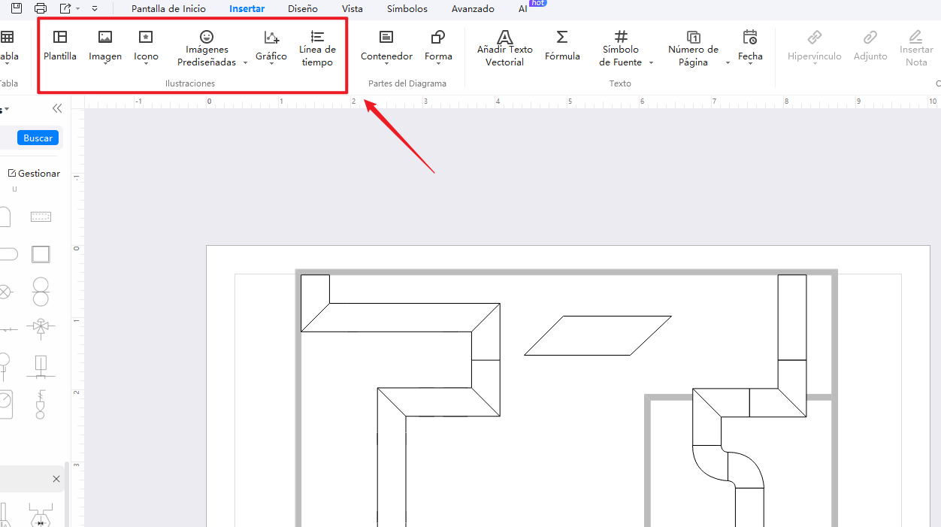The image size is (941, 527).
Task: Click the Export share icon
Action: point(65,8)
